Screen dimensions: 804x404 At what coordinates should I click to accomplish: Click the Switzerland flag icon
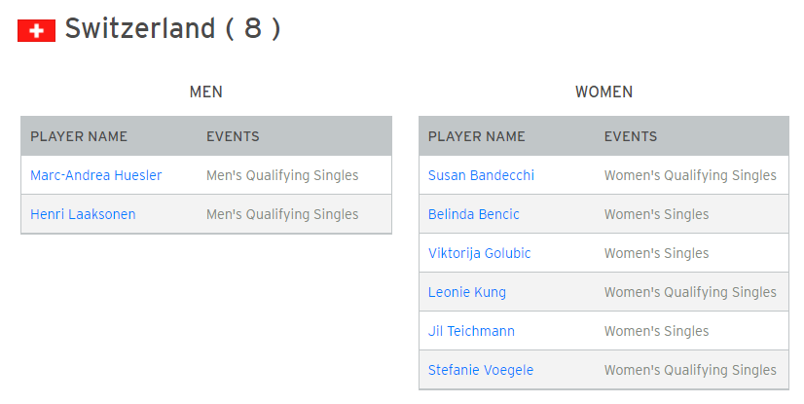click(x=36, y=31)
